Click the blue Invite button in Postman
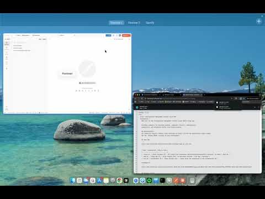 108,35
